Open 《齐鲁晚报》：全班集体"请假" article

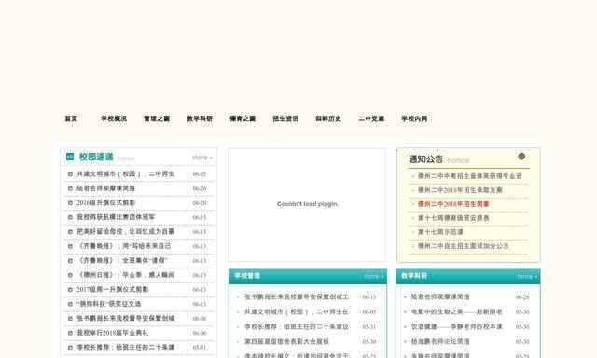(122, 261)
